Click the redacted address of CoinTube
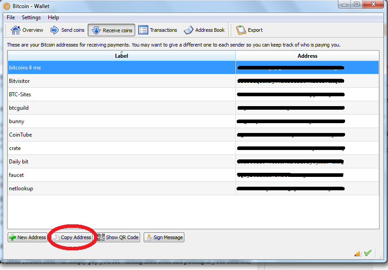 click(x=291, y=135)
